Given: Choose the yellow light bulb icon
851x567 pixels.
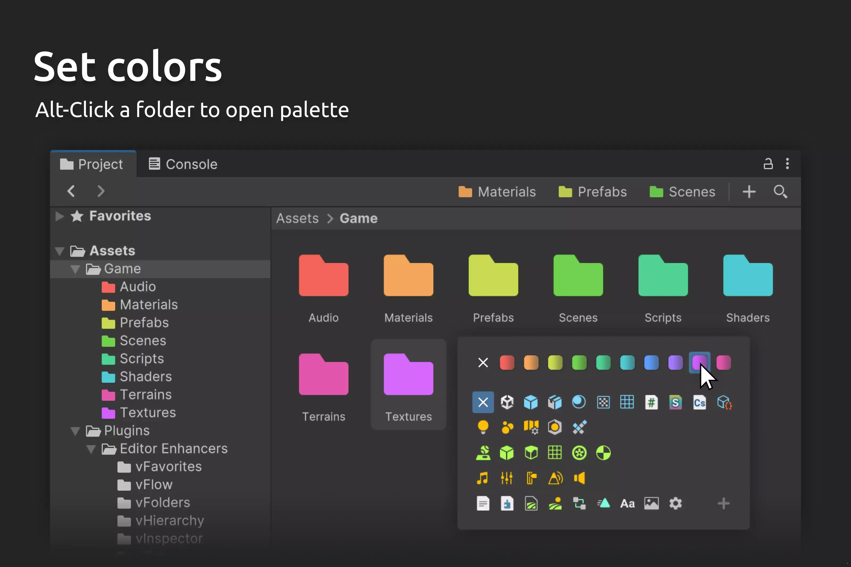Looking at the screenshot, I should click(x=483, y=427).
